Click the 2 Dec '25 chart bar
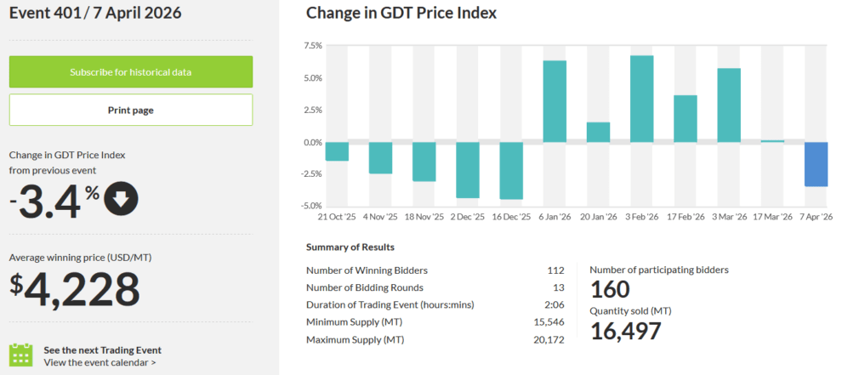 [468, 170]
